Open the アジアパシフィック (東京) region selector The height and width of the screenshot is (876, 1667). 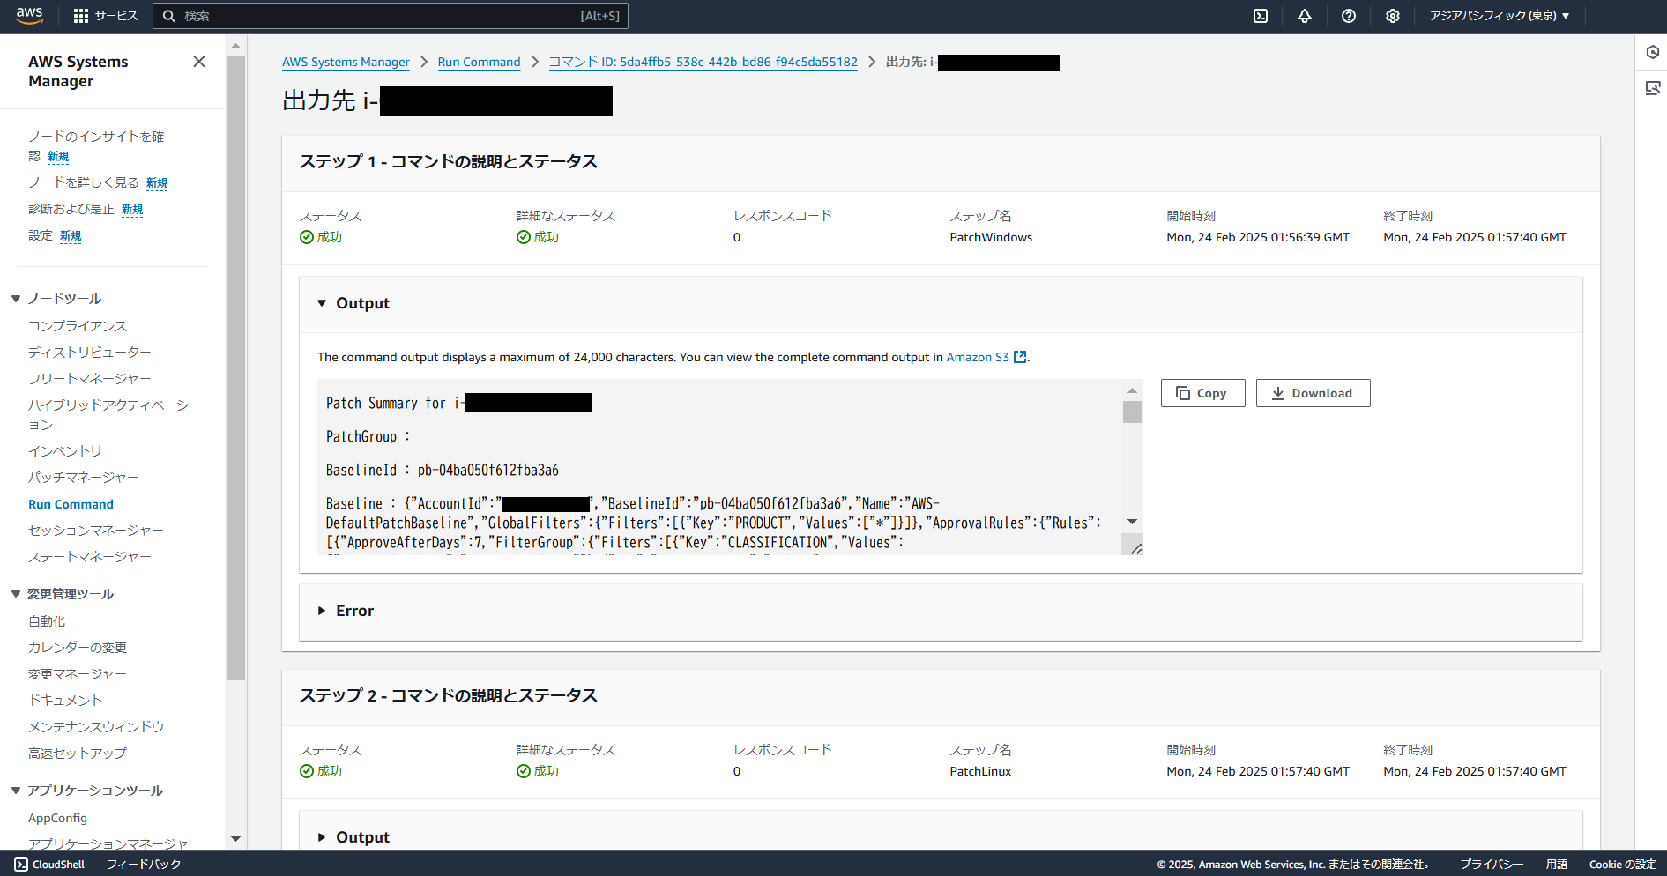[1498, 15]
